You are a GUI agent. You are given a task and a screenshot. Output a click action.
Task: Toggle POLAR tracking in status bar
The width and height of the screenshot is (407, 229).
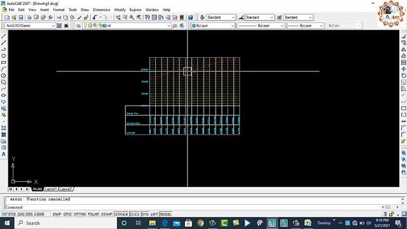click(x=93, y=214)
